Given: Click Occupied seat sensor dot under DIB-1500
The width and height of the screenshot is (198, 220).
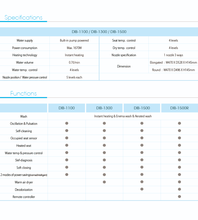Looking at the screenshot, I should click(142, 138).
